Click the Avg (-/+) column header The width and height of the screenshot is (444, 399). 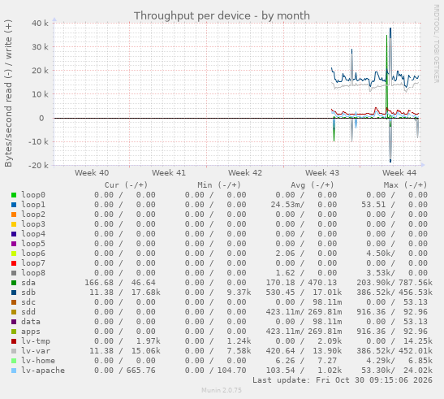[312, 185]
